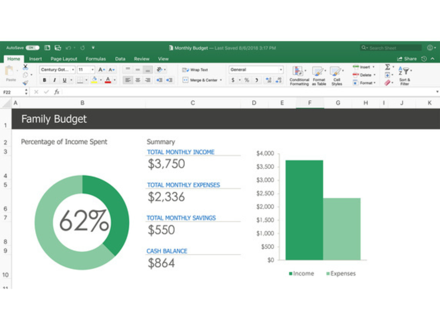Click the Share button
This screenshot has width=440, height=330.
pyautogui.click(x=407, y=59)
